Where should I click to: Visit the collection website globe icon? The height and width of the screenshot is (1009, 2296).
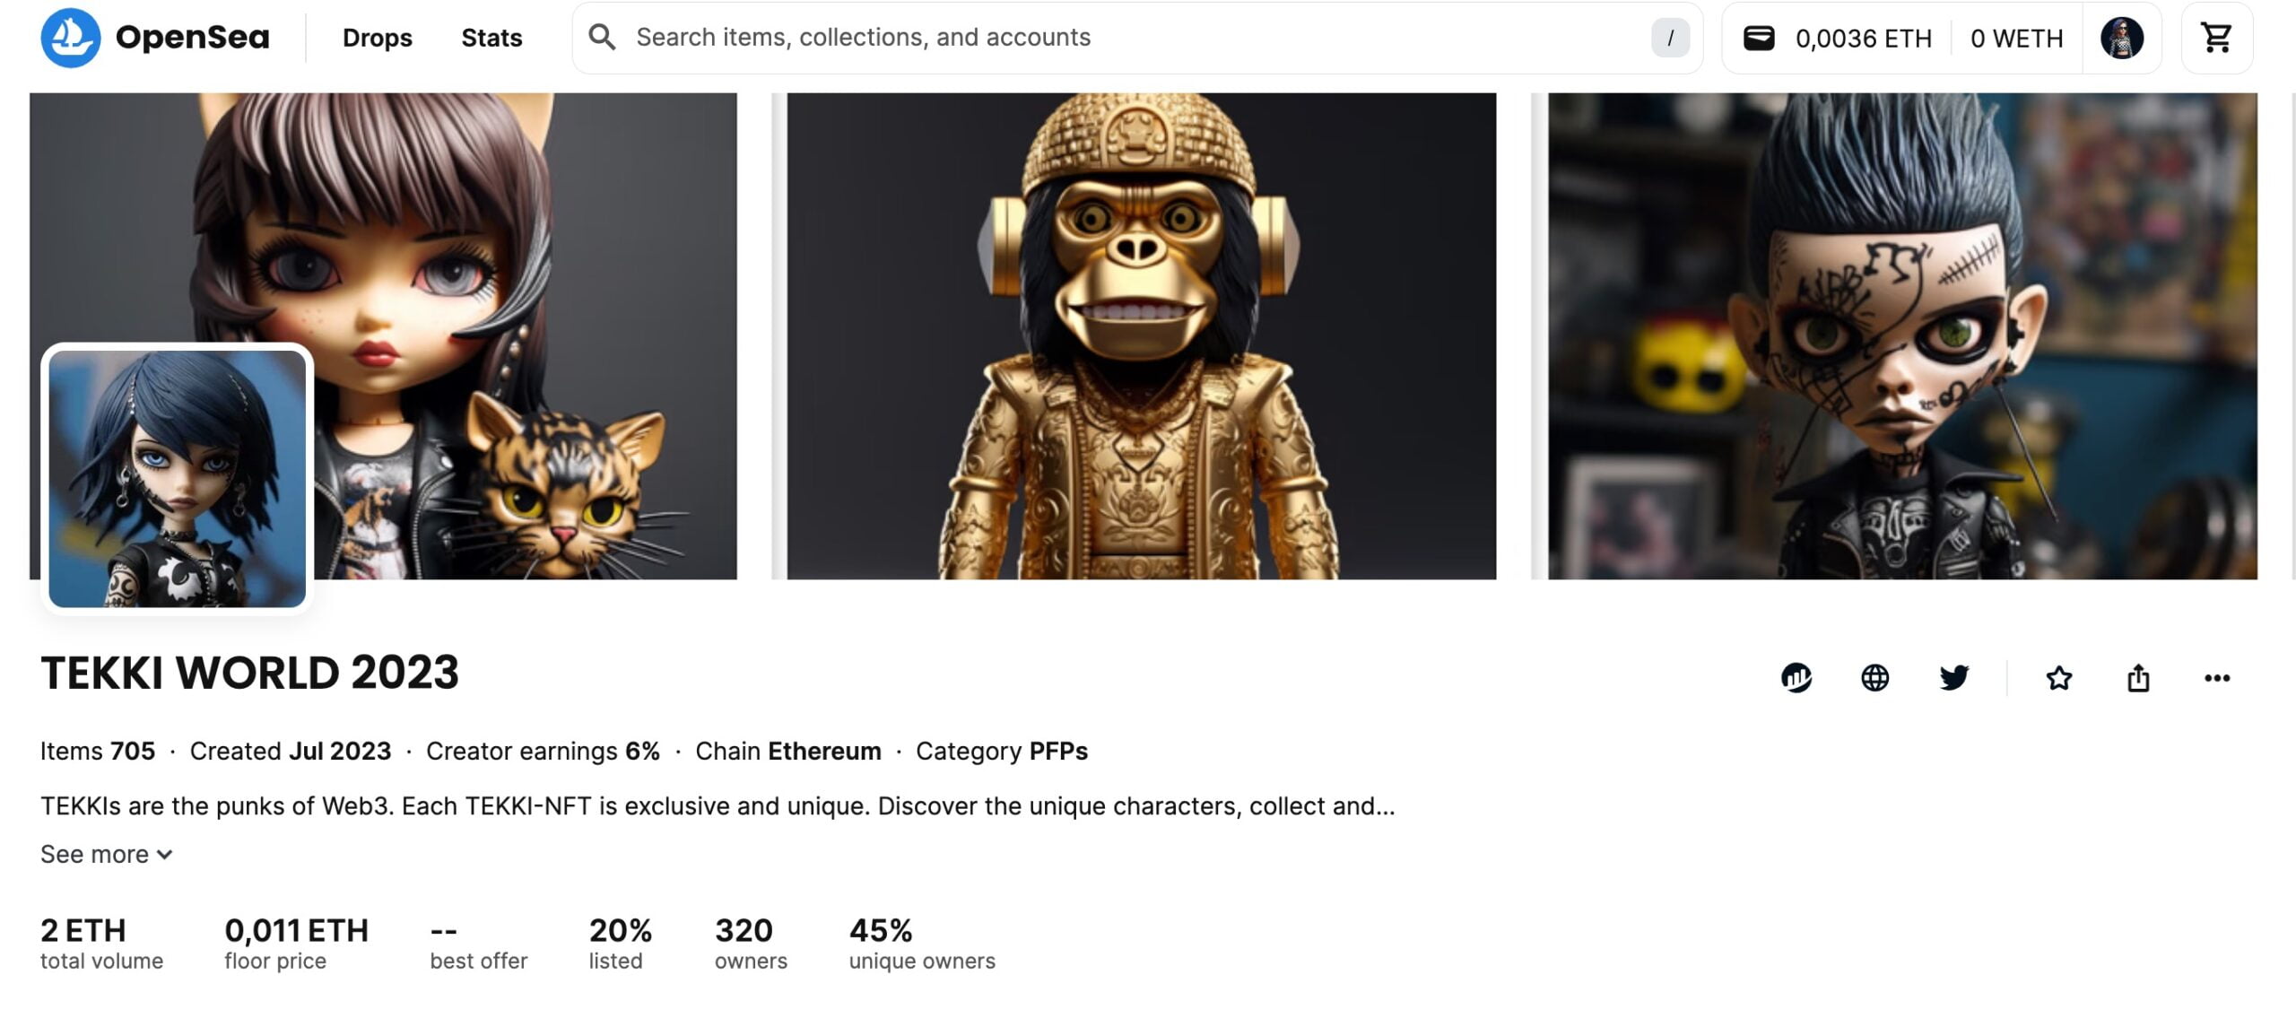click(x=1874, y=677)
